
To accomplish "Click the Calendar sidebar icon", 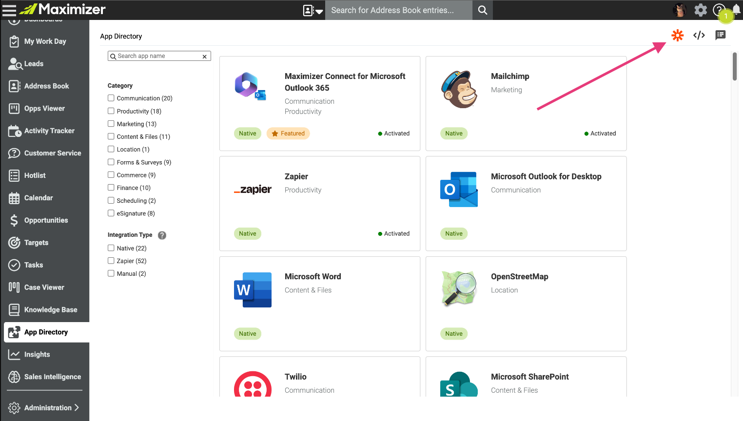I will (x=14, y=198).
